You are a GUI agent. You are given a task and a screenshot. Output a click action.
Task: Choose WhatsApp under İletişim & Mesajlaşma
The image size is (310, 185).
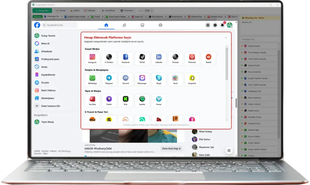click(x=92, y=80)
